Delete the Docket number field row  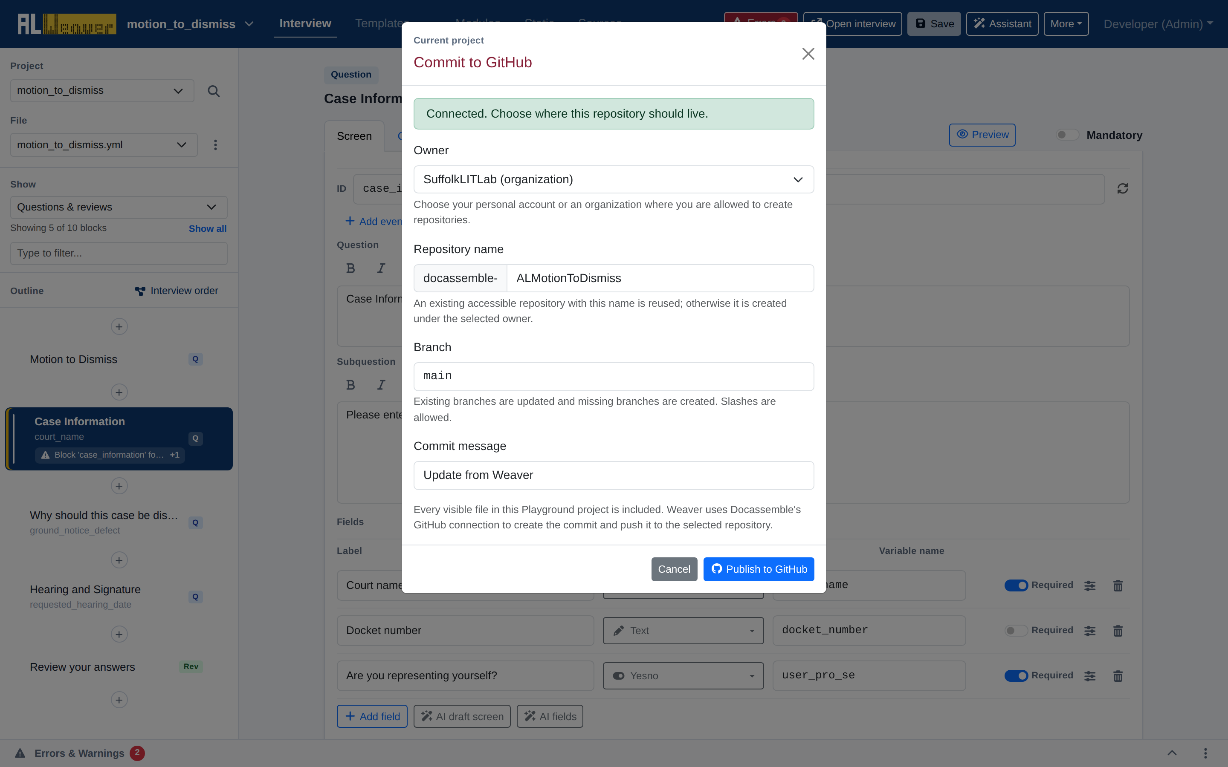click(x=1118, y=631)
